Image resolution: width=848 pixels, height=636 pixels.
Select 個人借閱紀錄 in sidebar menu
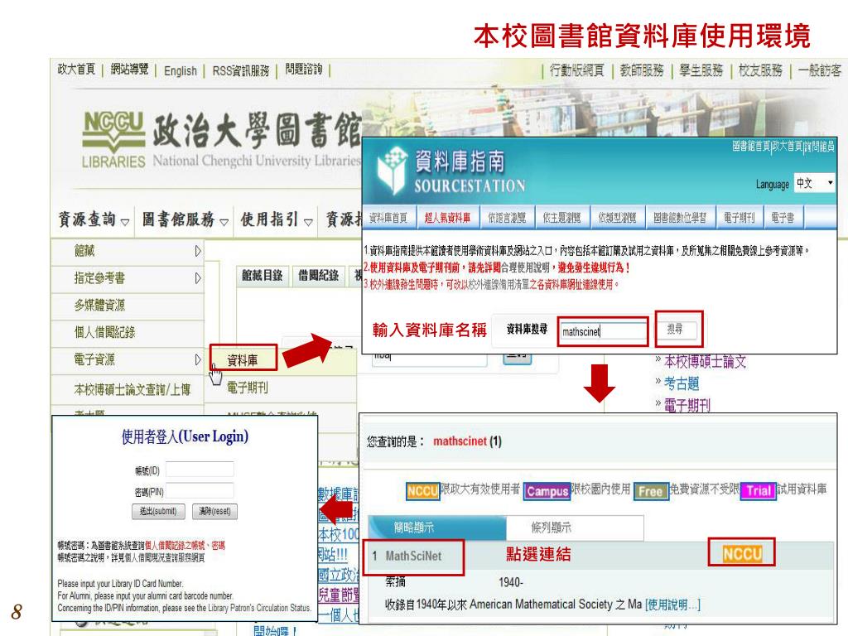pyautogui.click(x=104, y=332)
